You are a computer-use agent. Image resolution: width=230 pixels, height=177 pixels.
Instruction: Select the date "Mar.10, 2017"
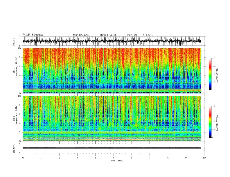81,35
